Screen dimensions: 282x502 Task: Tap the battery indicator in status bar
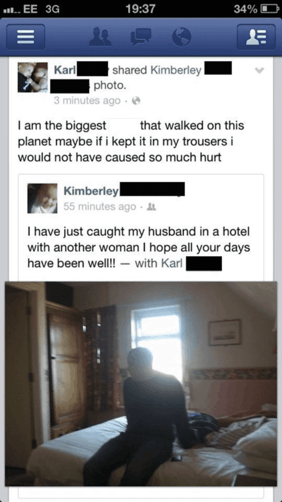click(269, 9)
